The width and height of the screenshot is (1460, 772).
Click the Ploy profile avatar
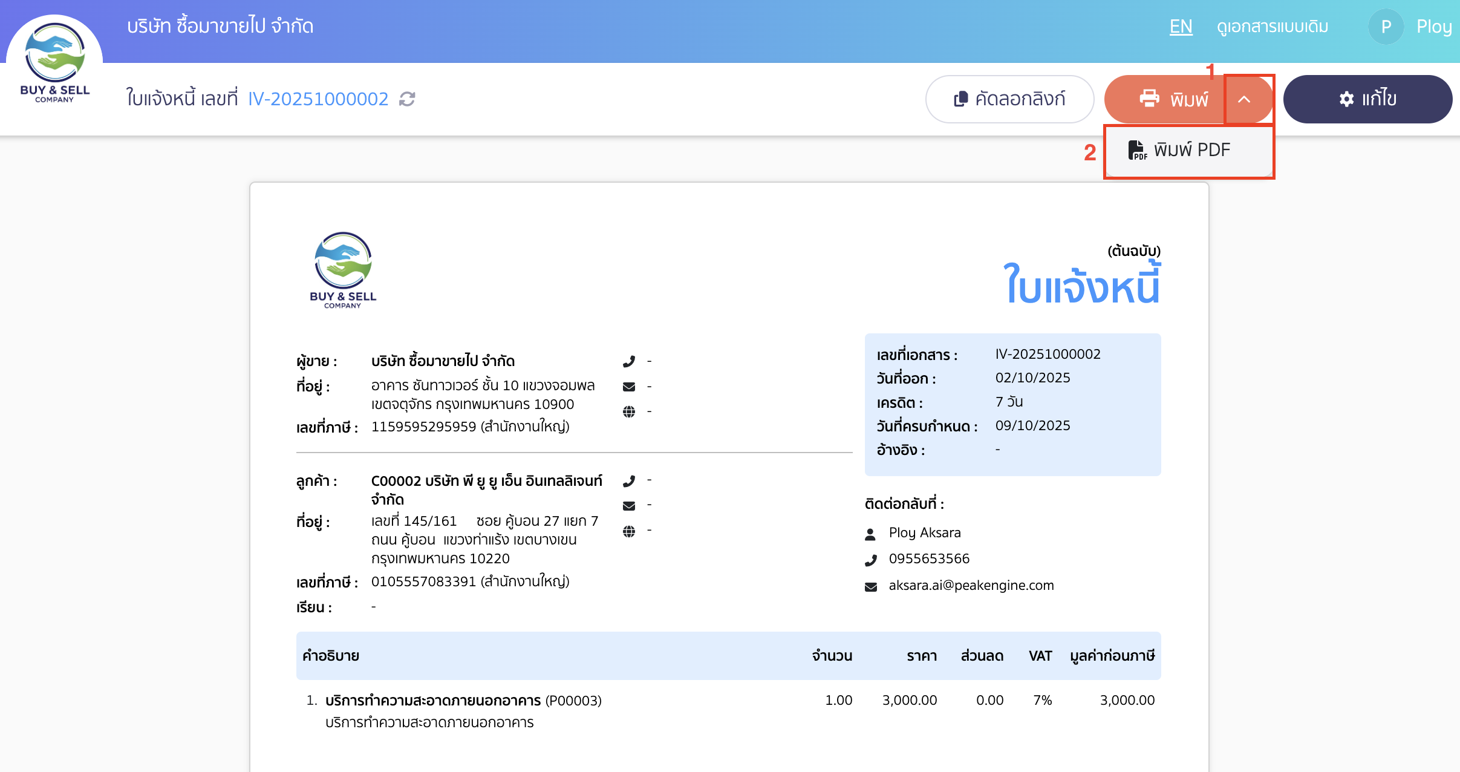coord(1385,26)
